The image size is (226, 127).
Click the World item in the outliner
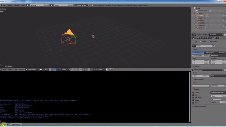tap(200, 13)
